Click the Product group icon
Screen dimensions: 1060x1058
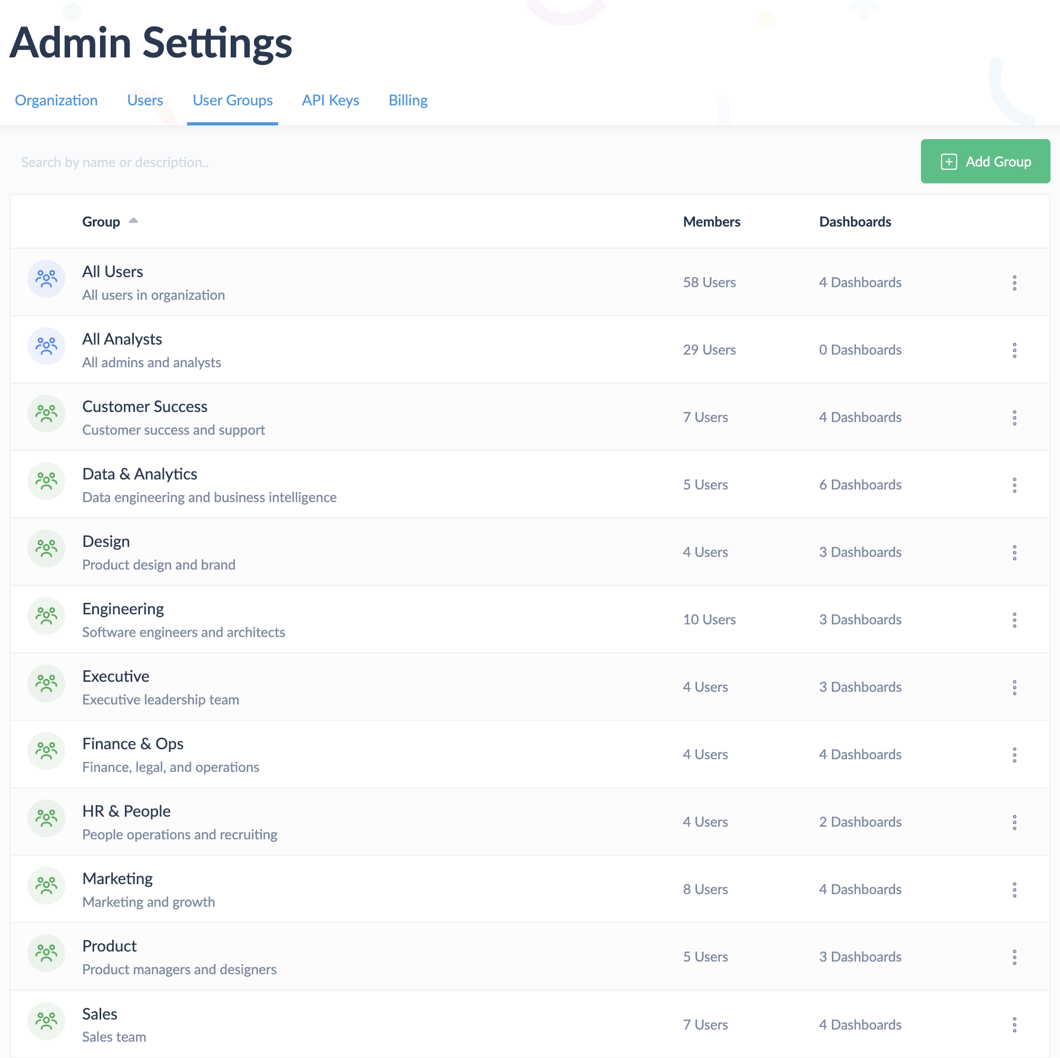point(46,954)
